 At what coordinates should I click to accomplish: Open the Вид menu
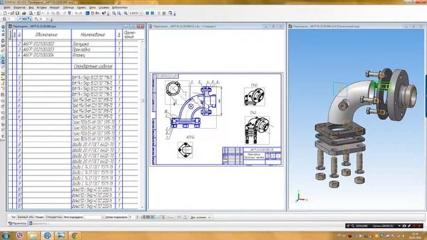(x=31, y=7)
